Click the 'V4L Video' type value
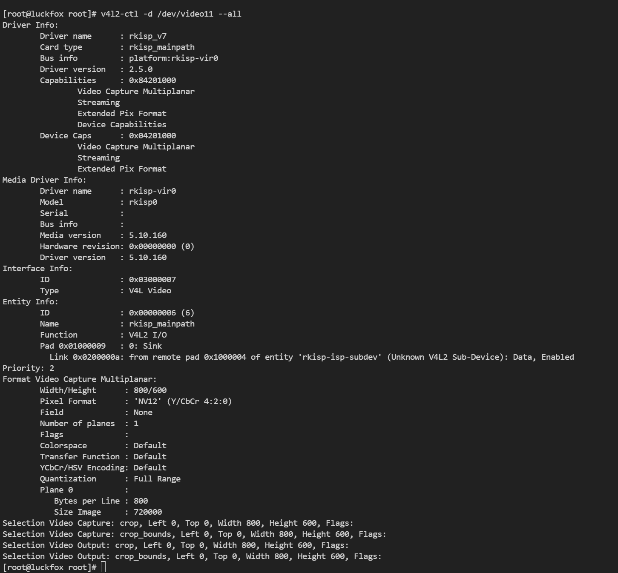Screen dimensions: 618x573 tap(150, 290)
